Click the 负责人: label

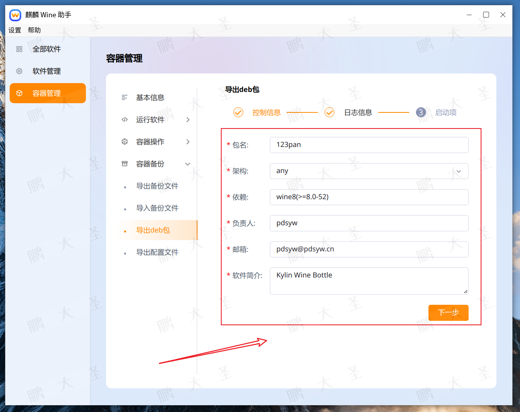pos(244,223)
